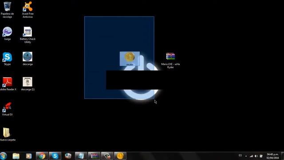
Task: Select the descarga image file
Action: [28, 59]
